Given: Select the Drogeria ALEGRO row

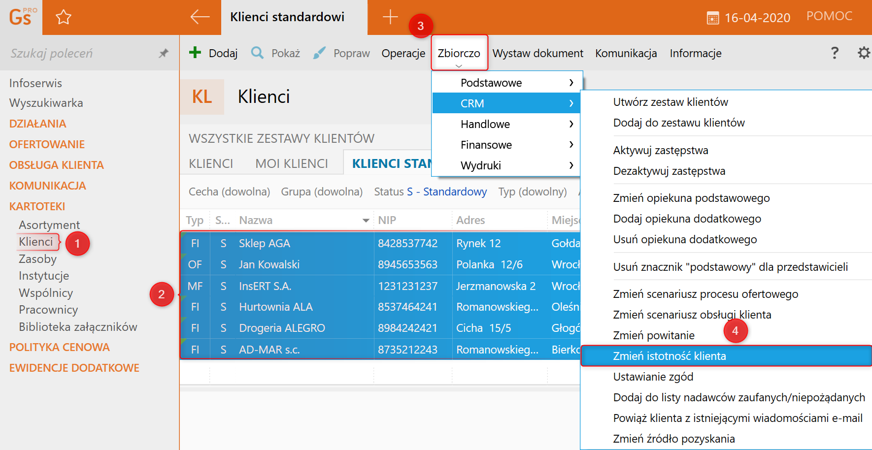Looking at the screenshot, I should click(380, 328).
